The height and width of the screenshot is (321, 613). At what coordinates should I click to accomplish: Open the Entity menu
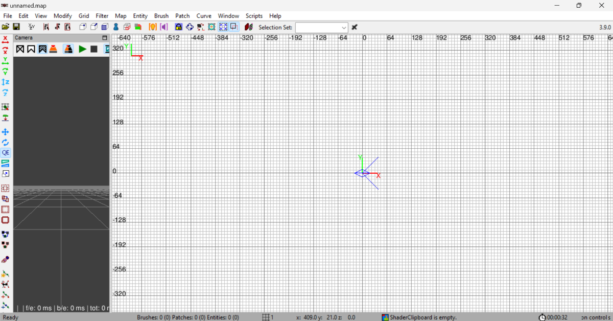(140, 16)
